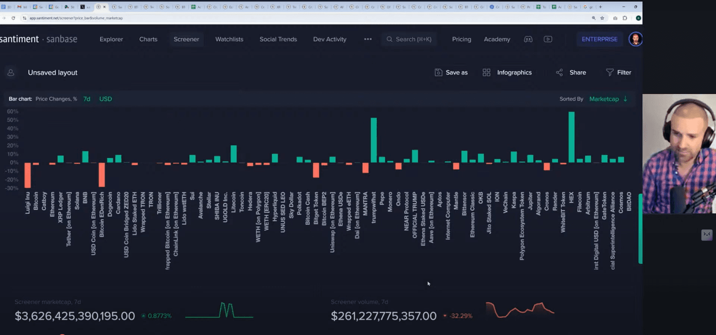Click the ENTERPRISE button

point(599,39)
